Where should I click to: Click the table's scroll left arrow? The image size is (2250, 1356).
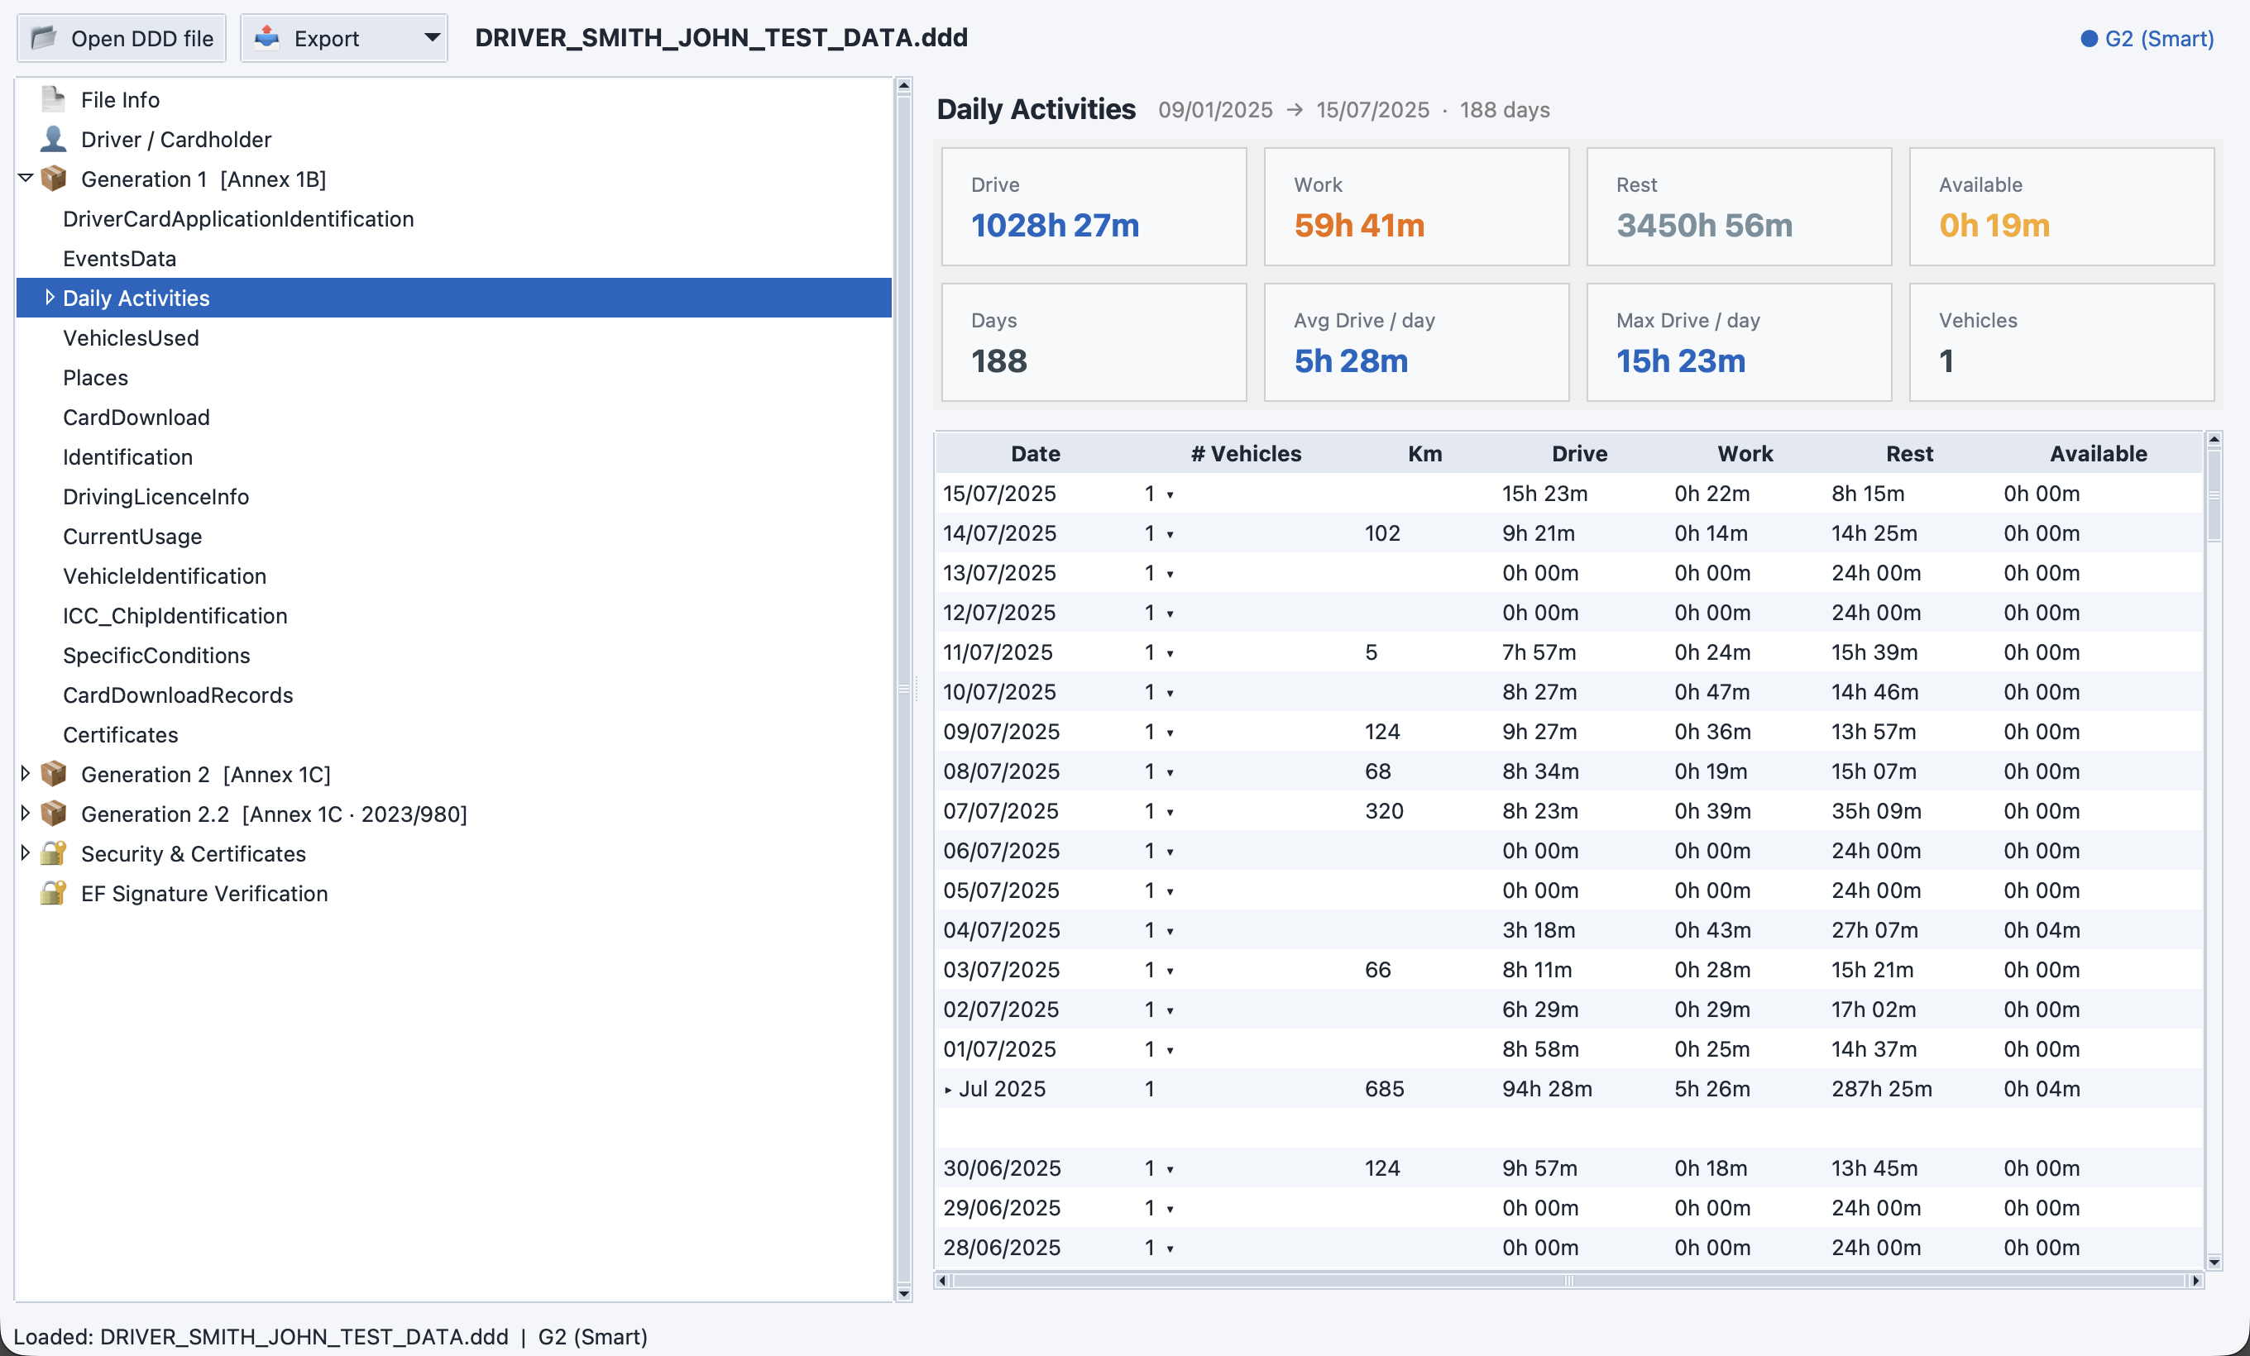[x=942, y=1280]
